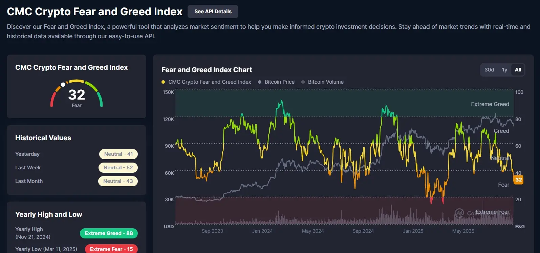Switch chart range to 30d
The image size is (540, 253).
pyautogui.click(x=489, y=70)
